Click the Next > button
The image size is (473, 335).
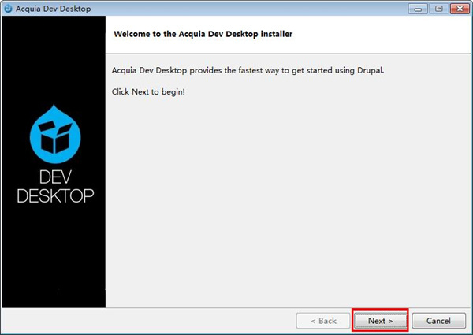click(380, 321)
